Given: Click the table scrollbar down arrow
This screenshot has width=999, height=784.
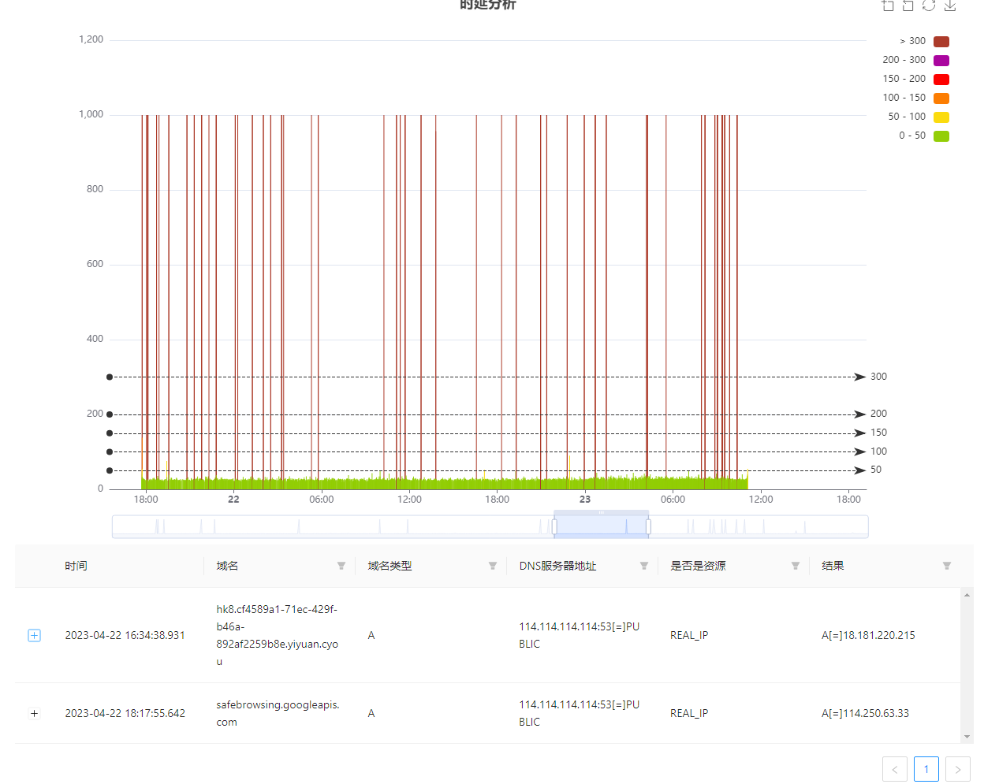Looking at the screenshot, I should [x=967, y=737].
